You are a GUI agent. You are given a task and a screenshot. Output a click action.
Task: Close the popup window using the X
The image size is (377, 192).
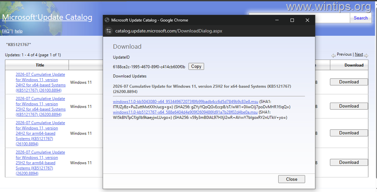(x=307, y=20)
